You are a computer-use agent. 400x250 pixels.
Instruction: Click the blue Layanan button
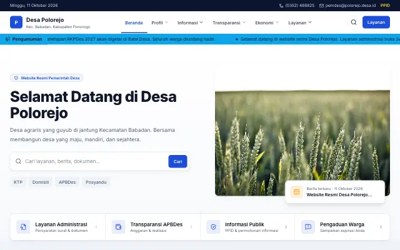click(376, 22)
